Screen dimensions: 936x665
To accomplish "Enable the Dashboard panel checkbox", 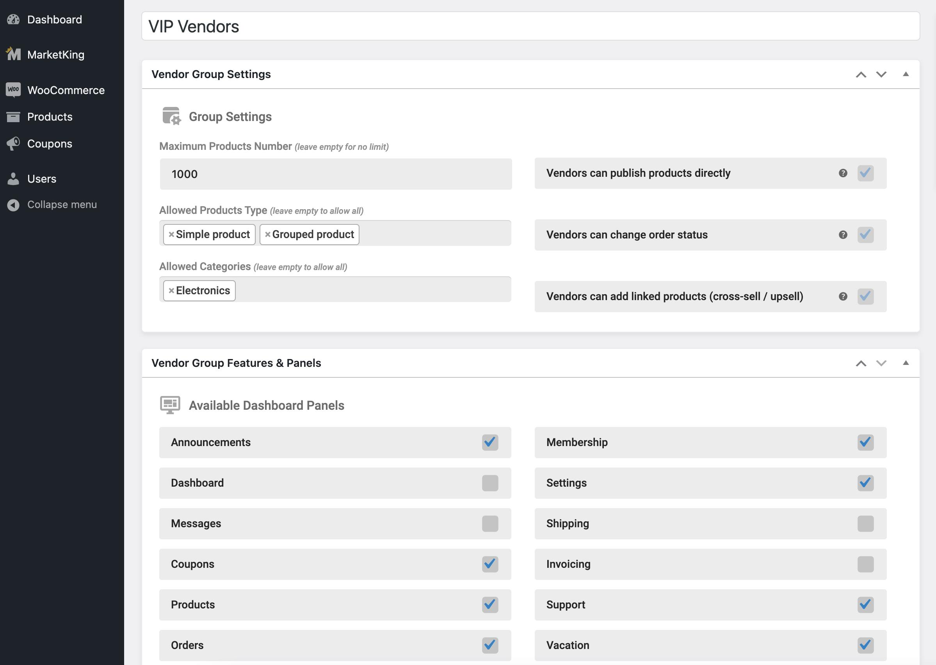I will tap(490, 483).
